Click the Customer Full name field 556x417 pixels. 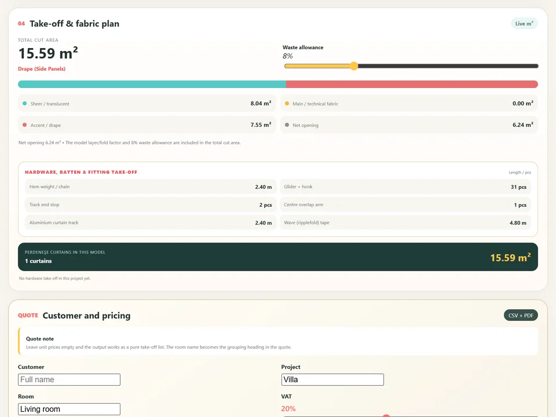pos(69,379)
